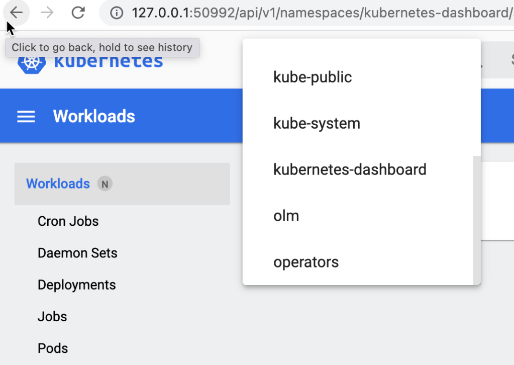Select olm namespace option
The image size is (514, 365).
286,216
